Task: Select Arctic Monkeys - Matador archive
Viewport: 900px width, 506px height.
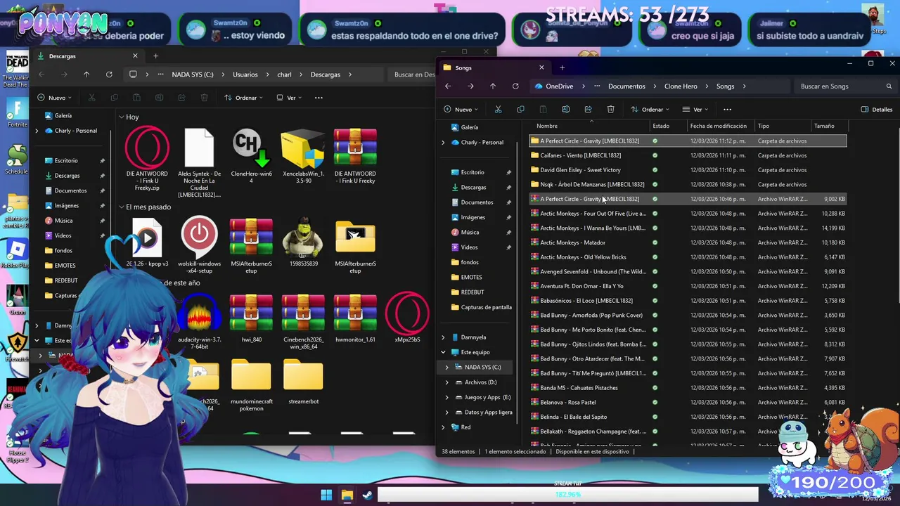Action: [688, 242]
